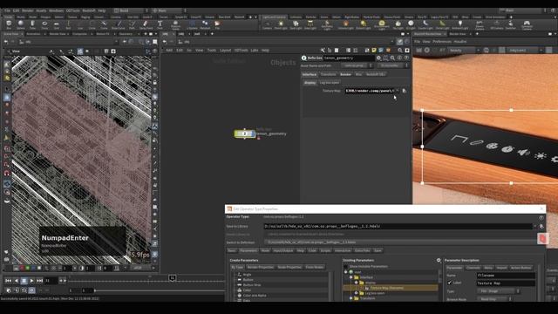Click the gear icon in Existing Parameters
Viewport: 558px width, 314px height.
tap(439, 260)
